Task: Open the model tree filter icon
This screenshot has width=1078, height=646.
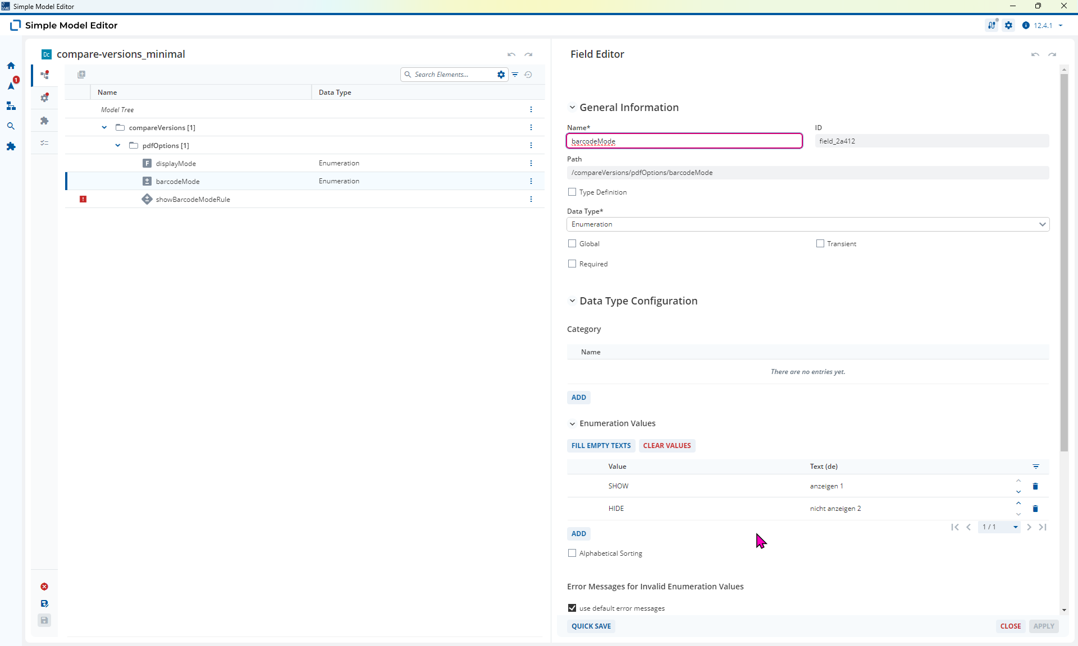Action: (x=515, y=75)
